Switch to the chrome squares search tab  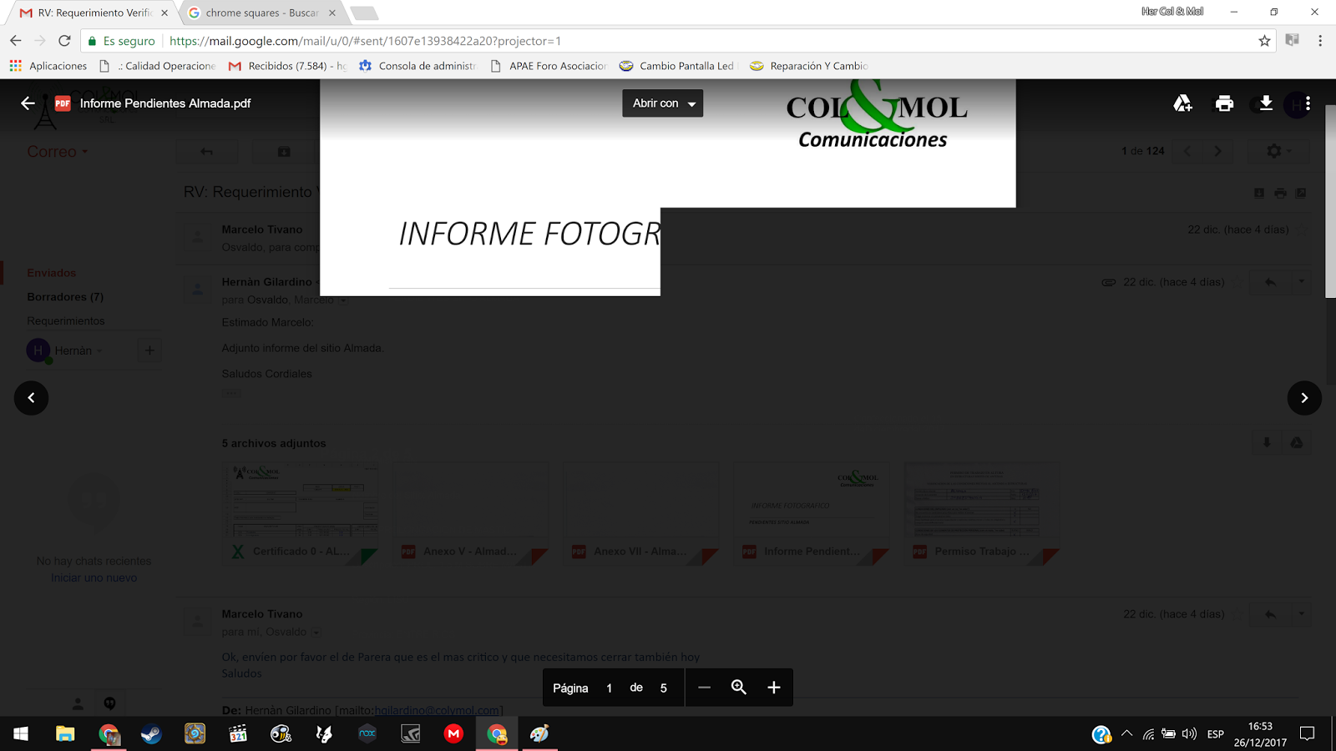pyautogui.click(x=262, y=13)
